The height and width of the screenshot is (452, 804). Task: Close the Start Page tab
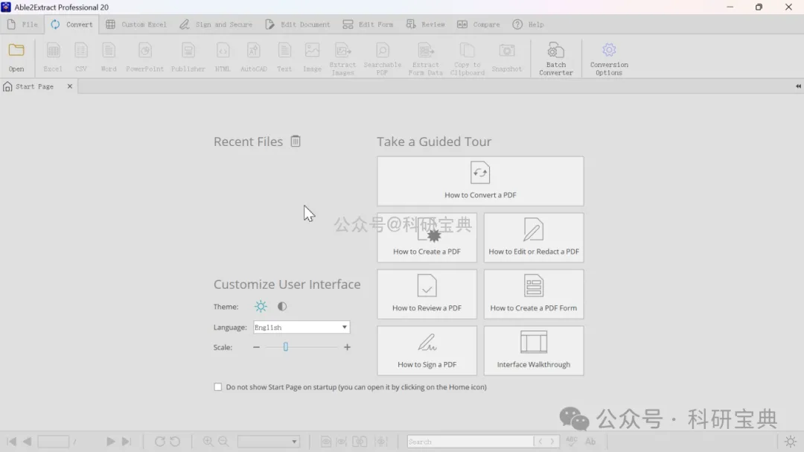pyautogui.click(x=70, y=86)
